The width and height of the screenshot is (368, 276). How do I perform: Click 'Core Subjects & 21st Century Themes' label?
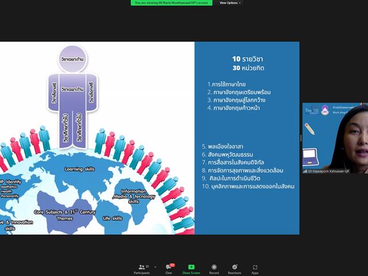65,215
